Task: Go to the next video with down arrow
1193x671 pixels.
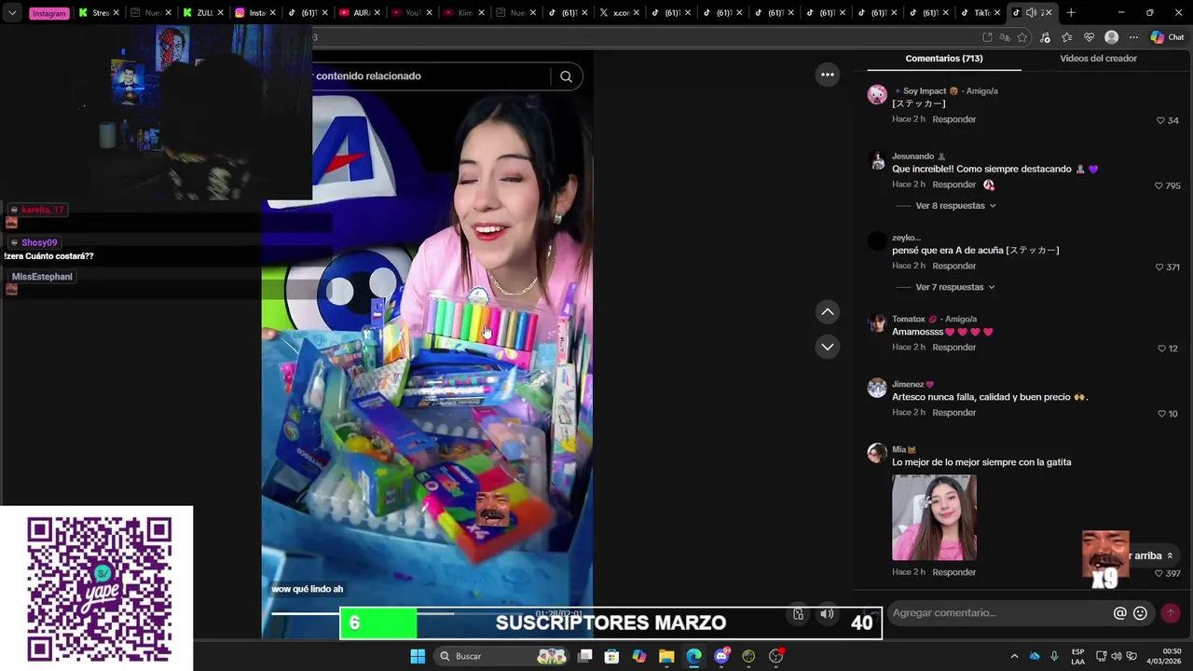Action: coord(828,347)
